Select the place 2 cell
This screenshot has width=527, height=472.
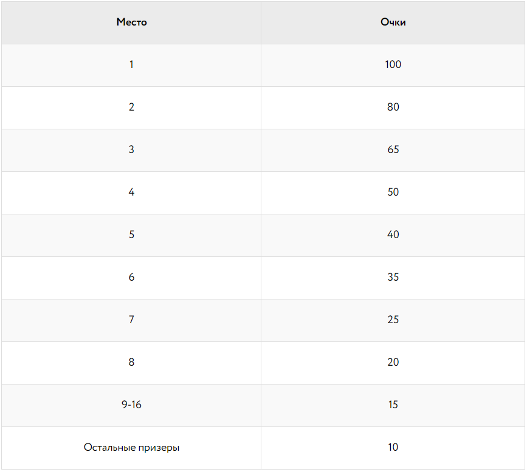[x=131, y=107]
